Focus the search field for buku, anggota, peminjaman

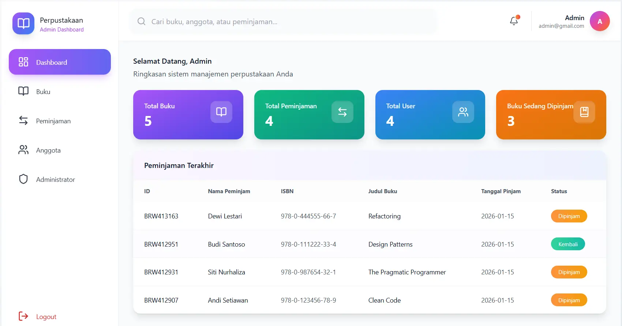point(284,22)
